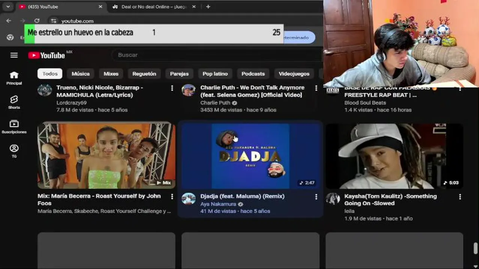Select the Parejas filter chip
This screenshot has height=269, width=479.
pos(179,74)
